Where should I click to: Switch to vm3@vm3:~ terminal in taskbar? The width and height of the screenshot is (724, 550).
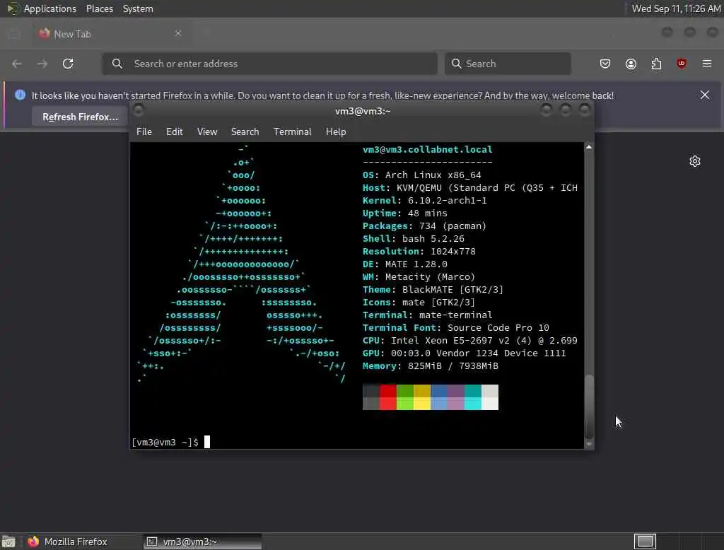click(x=202, y=542)
